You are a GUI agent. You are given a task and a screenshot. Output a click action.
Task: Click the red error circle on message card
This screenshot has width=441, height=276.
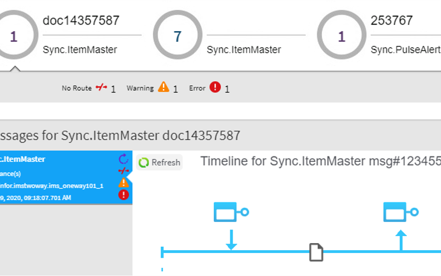(x=124, y=195)
